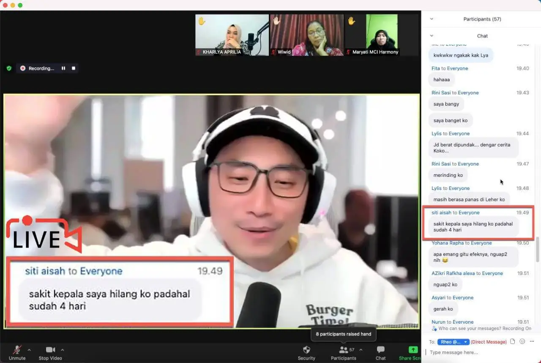541x363 pixels.
Task: Select KHARLYA APRILIA video thumbnail
Action: point(232,35)
